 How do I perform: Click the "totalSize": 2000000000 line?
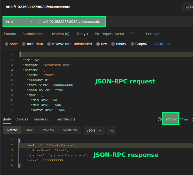tap(51, 85)
